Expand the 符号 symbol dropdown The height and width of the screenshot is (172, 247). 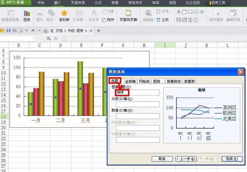(x=171, y=12)
